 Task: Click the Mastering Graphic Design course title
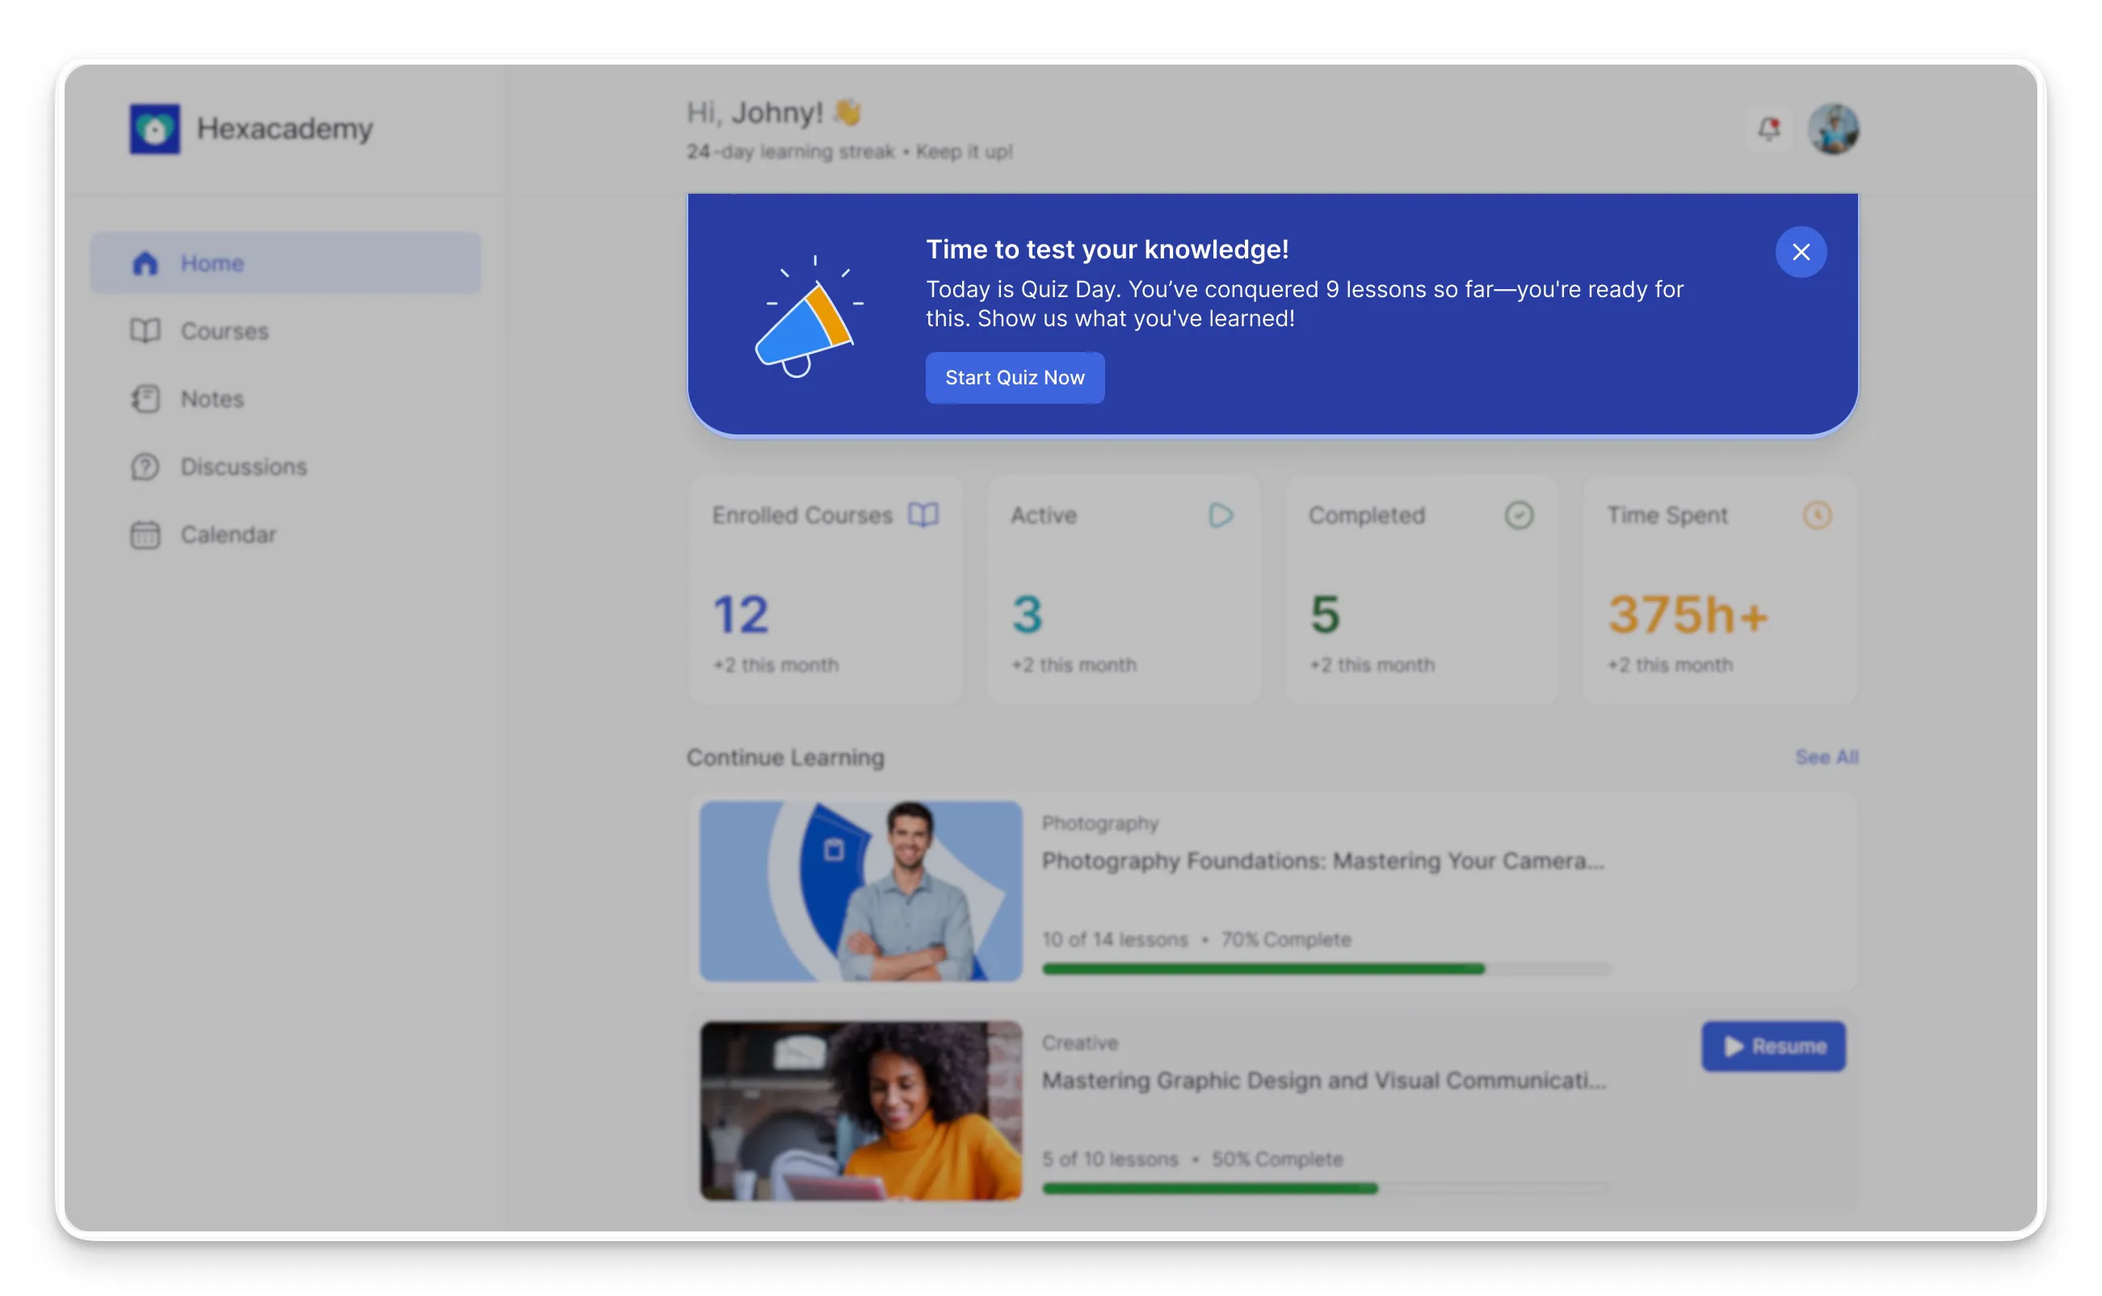[1323, 1080]
